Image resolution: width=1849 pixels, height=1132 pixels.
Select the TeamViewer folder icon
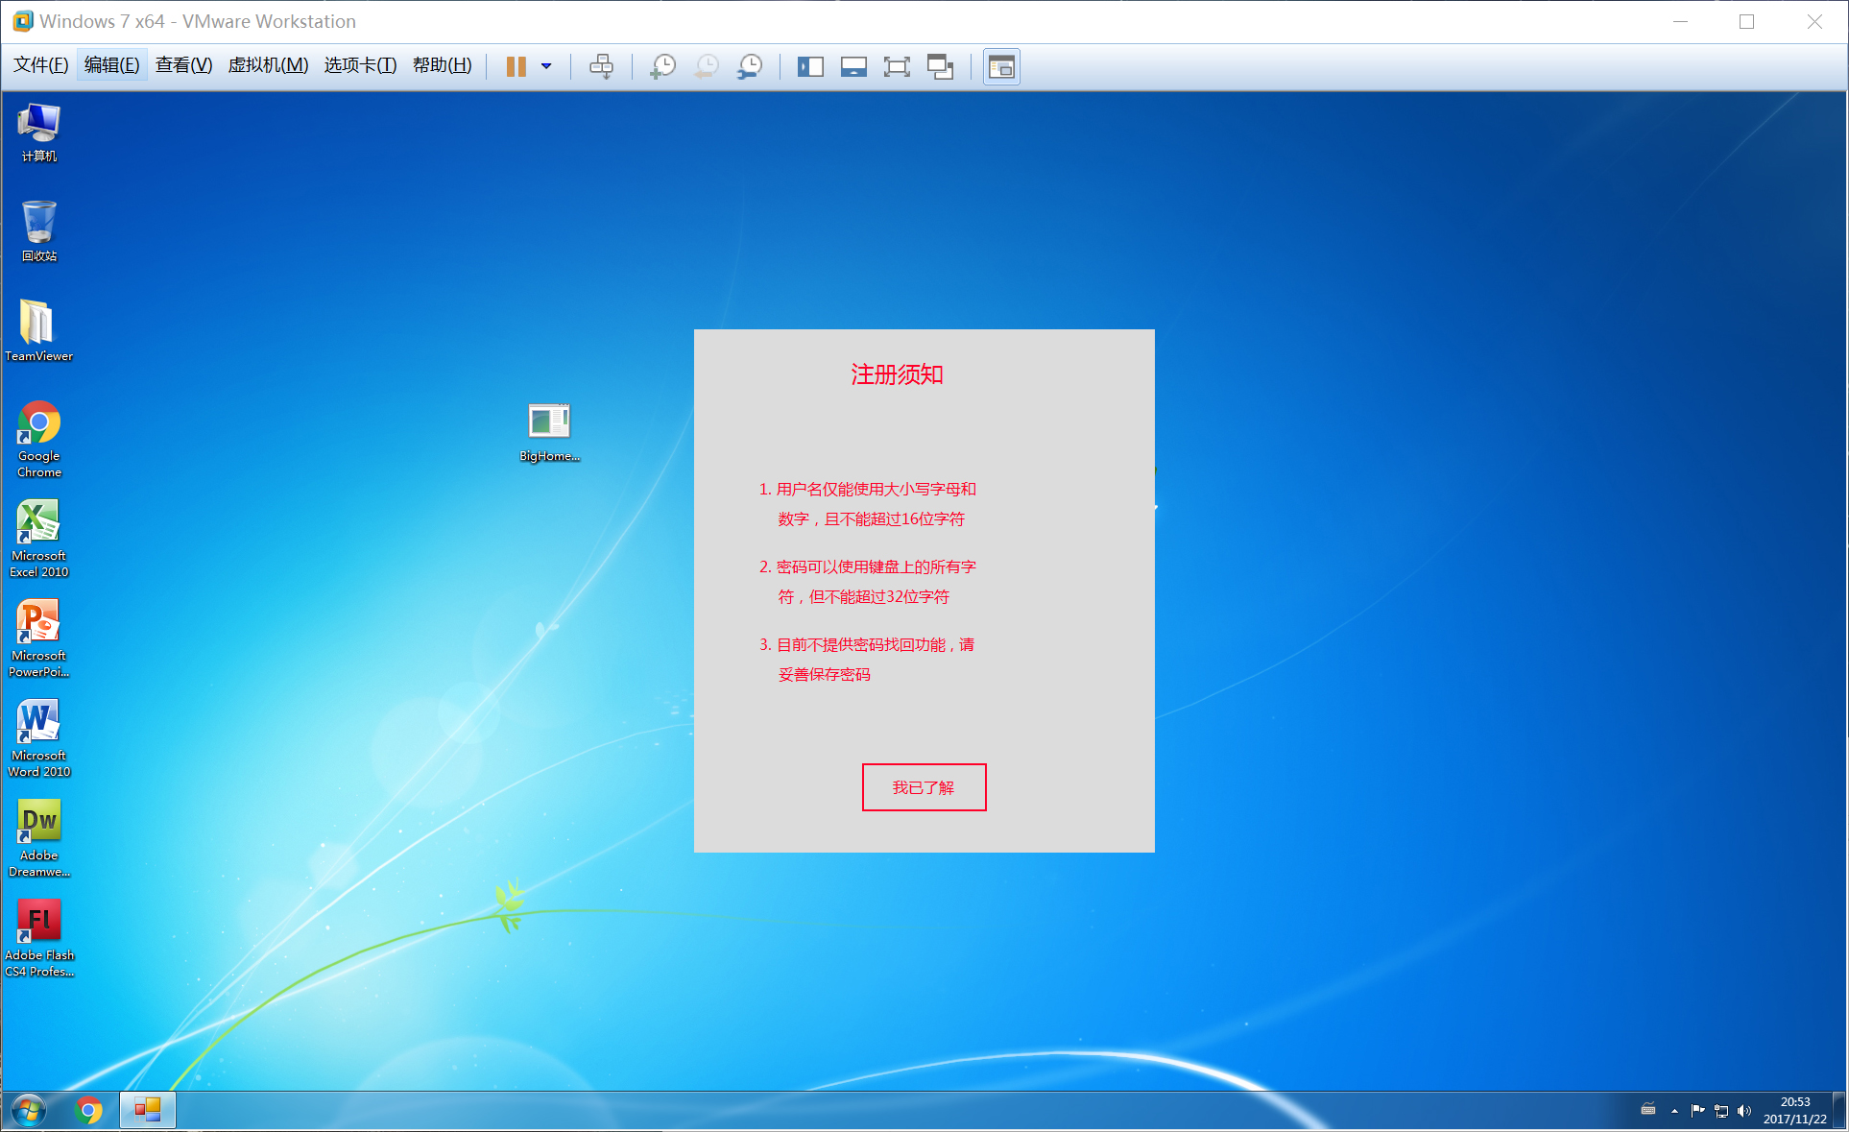(39, 330)
